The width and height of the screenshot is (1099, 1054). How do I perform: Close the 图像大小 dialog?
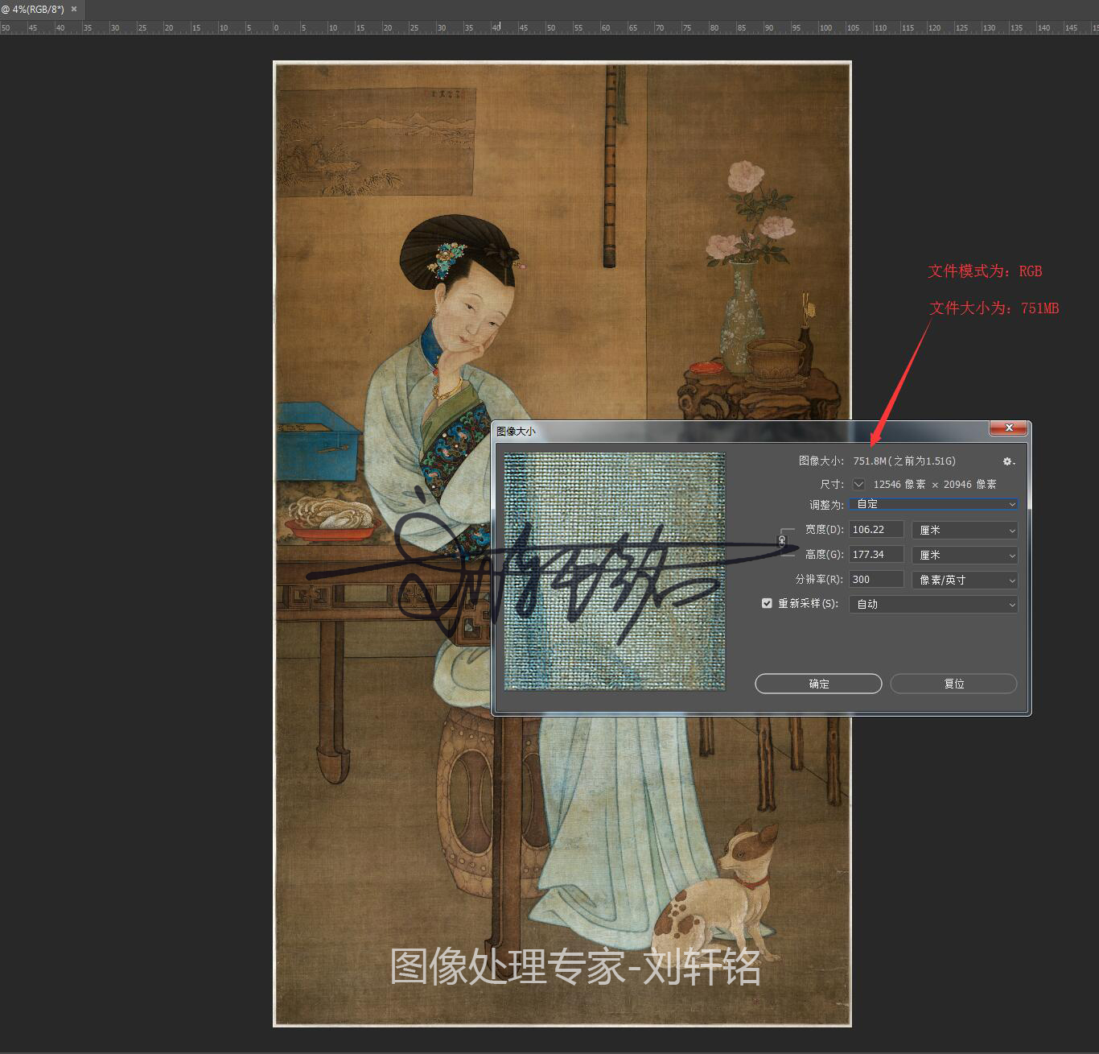pos(1009,428)
